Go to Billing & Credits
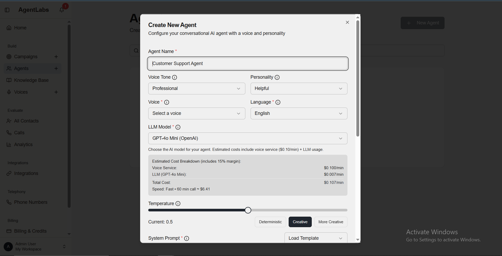Screen dimensions: 502x256 (30, 231)
